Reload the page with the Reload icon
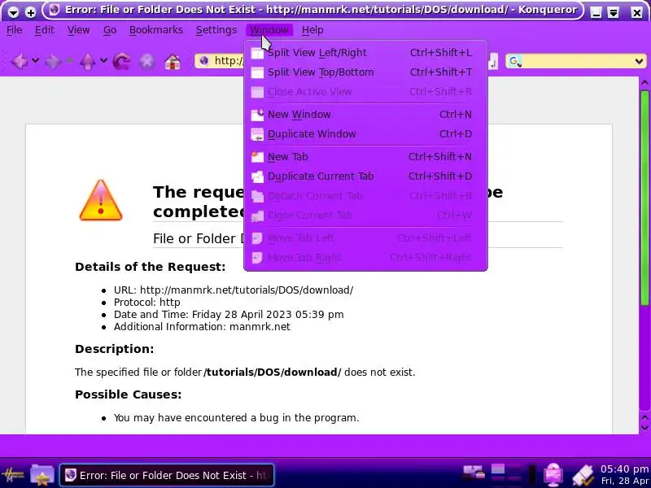 coord(121,62)
